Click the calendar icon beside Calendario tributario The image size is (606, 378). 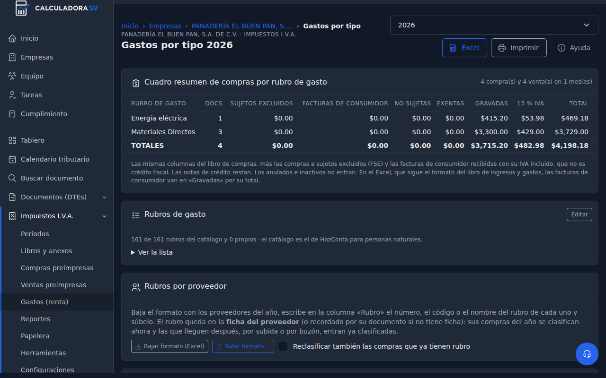pos(12,159)
